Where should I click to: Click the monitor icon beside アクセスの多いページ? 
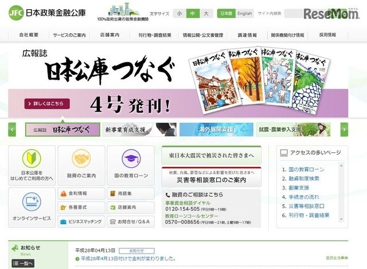[x=284, y=153]
